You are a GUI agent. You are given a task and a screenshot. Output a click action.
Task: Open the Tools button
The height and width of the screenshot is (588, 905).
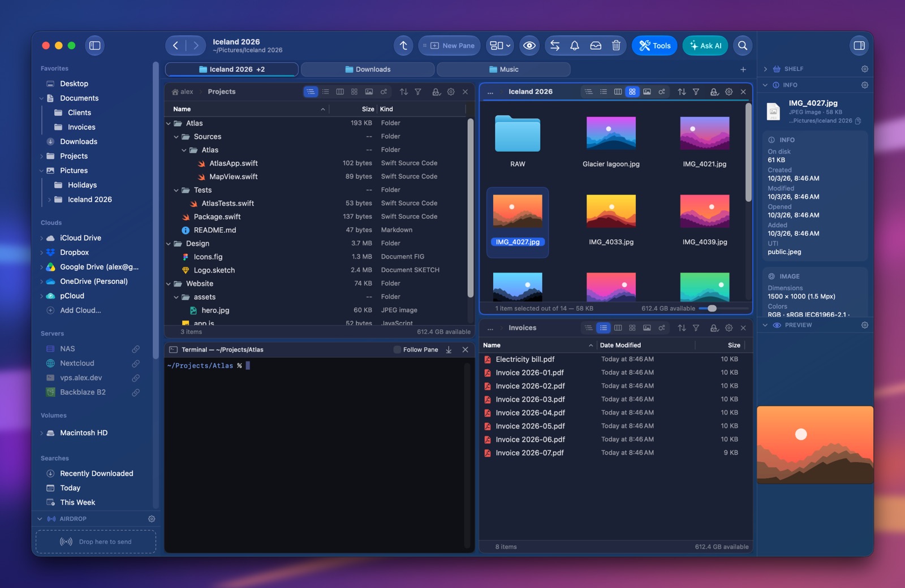[x=654, y=46]
